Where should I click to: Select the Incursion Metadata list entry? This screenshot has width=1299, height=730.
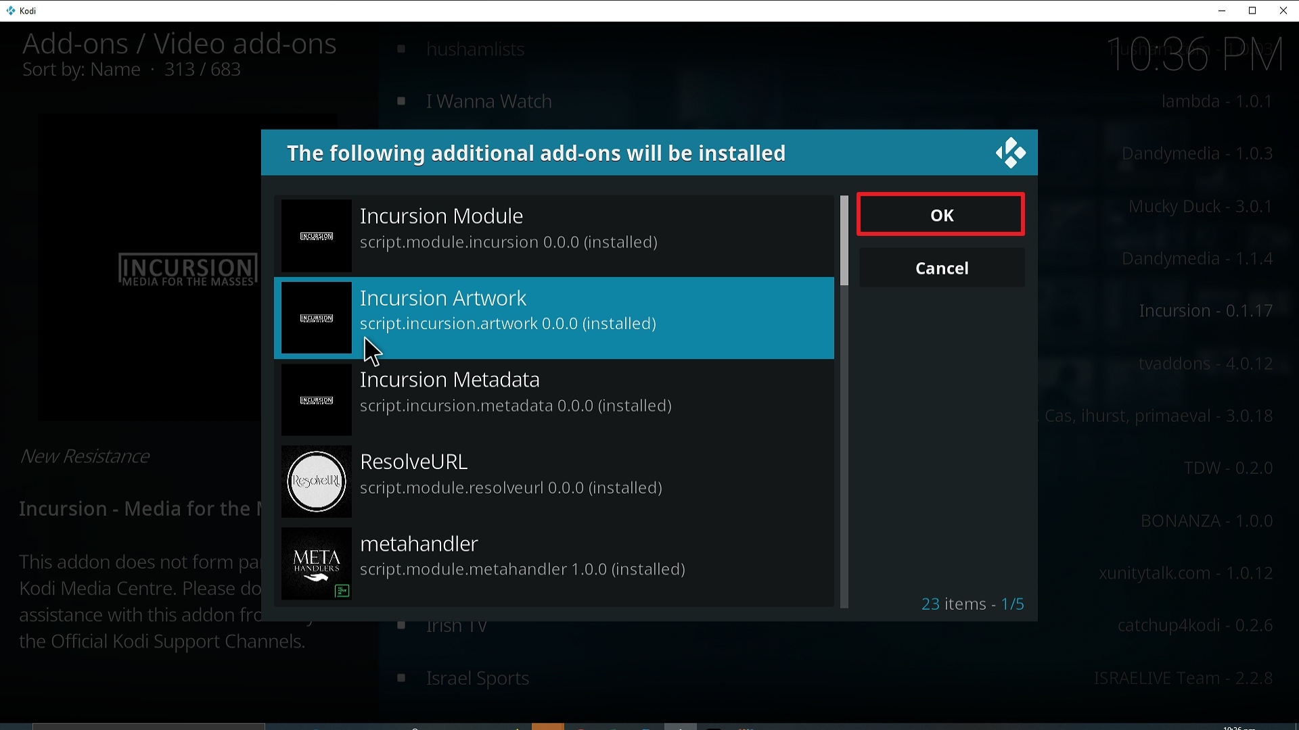click(554, 399)
